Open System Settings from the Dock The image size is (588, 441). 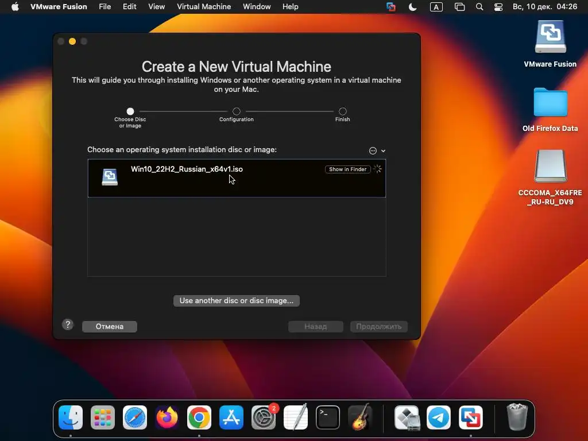[x=263, y=417]
